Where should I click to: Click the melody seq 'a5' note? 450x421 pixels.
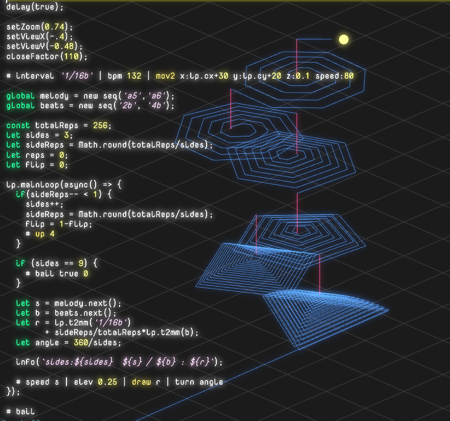131,96
